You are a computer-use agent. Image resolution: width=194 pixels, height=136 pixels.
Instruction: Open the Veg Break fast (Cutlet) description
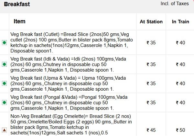pyautogui.click(x=71, y=42)
